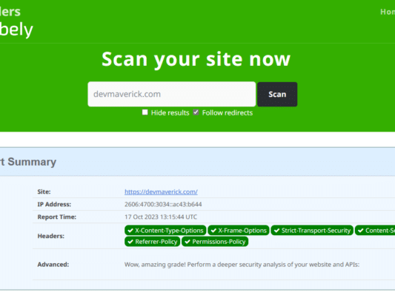
Task: Click the 'Report Time:' row label
Action: pos(57,217)
